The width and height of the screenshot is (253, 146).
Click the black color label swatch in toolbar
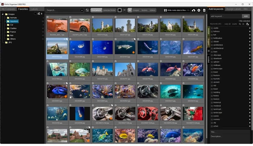point(120,10)
